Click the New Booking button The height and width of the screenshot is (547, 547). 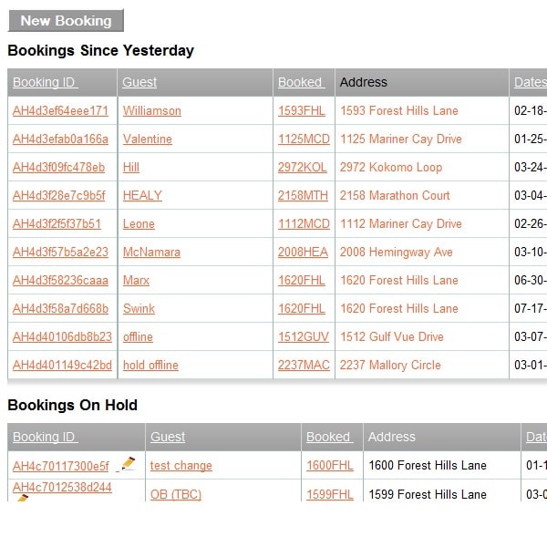pos(66,21)
